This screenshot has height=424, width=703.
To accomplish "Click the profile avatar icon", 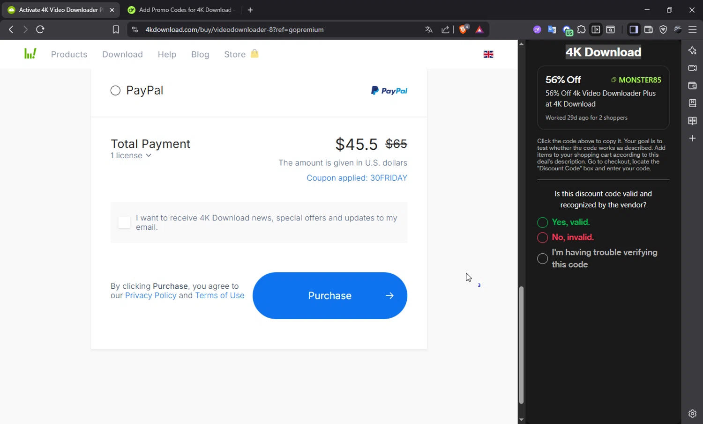I will coord(678,29).
